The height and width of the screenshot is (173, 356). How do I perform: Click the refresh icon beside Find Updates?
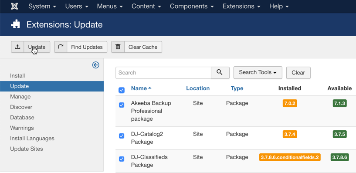pos(61,47)
